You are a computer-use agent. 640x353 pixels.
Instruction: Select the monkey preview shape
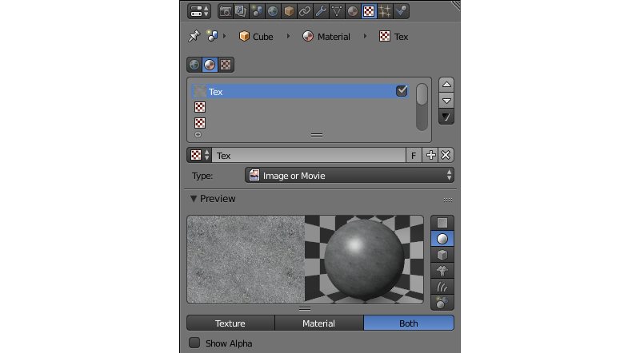pos(442,270)
